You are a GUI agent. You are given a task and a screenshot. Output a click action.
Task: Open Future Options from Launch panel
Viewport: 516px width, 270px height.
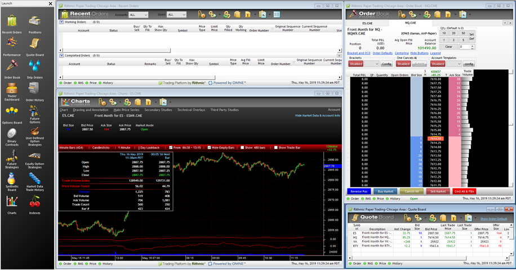coord(34,114)
